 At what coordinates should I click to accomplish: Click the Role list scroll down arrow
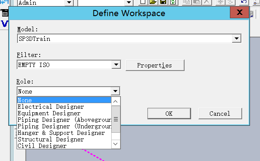point(116,144)
